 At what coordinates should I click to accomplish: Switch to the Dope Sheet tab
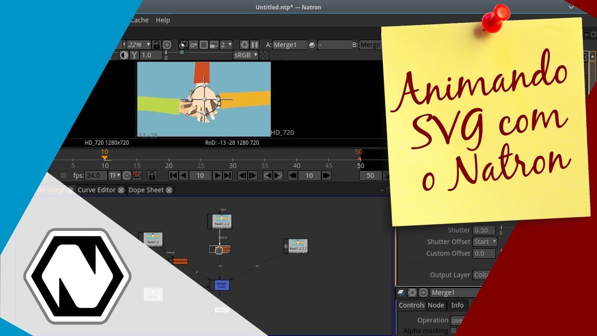[146, 190]
